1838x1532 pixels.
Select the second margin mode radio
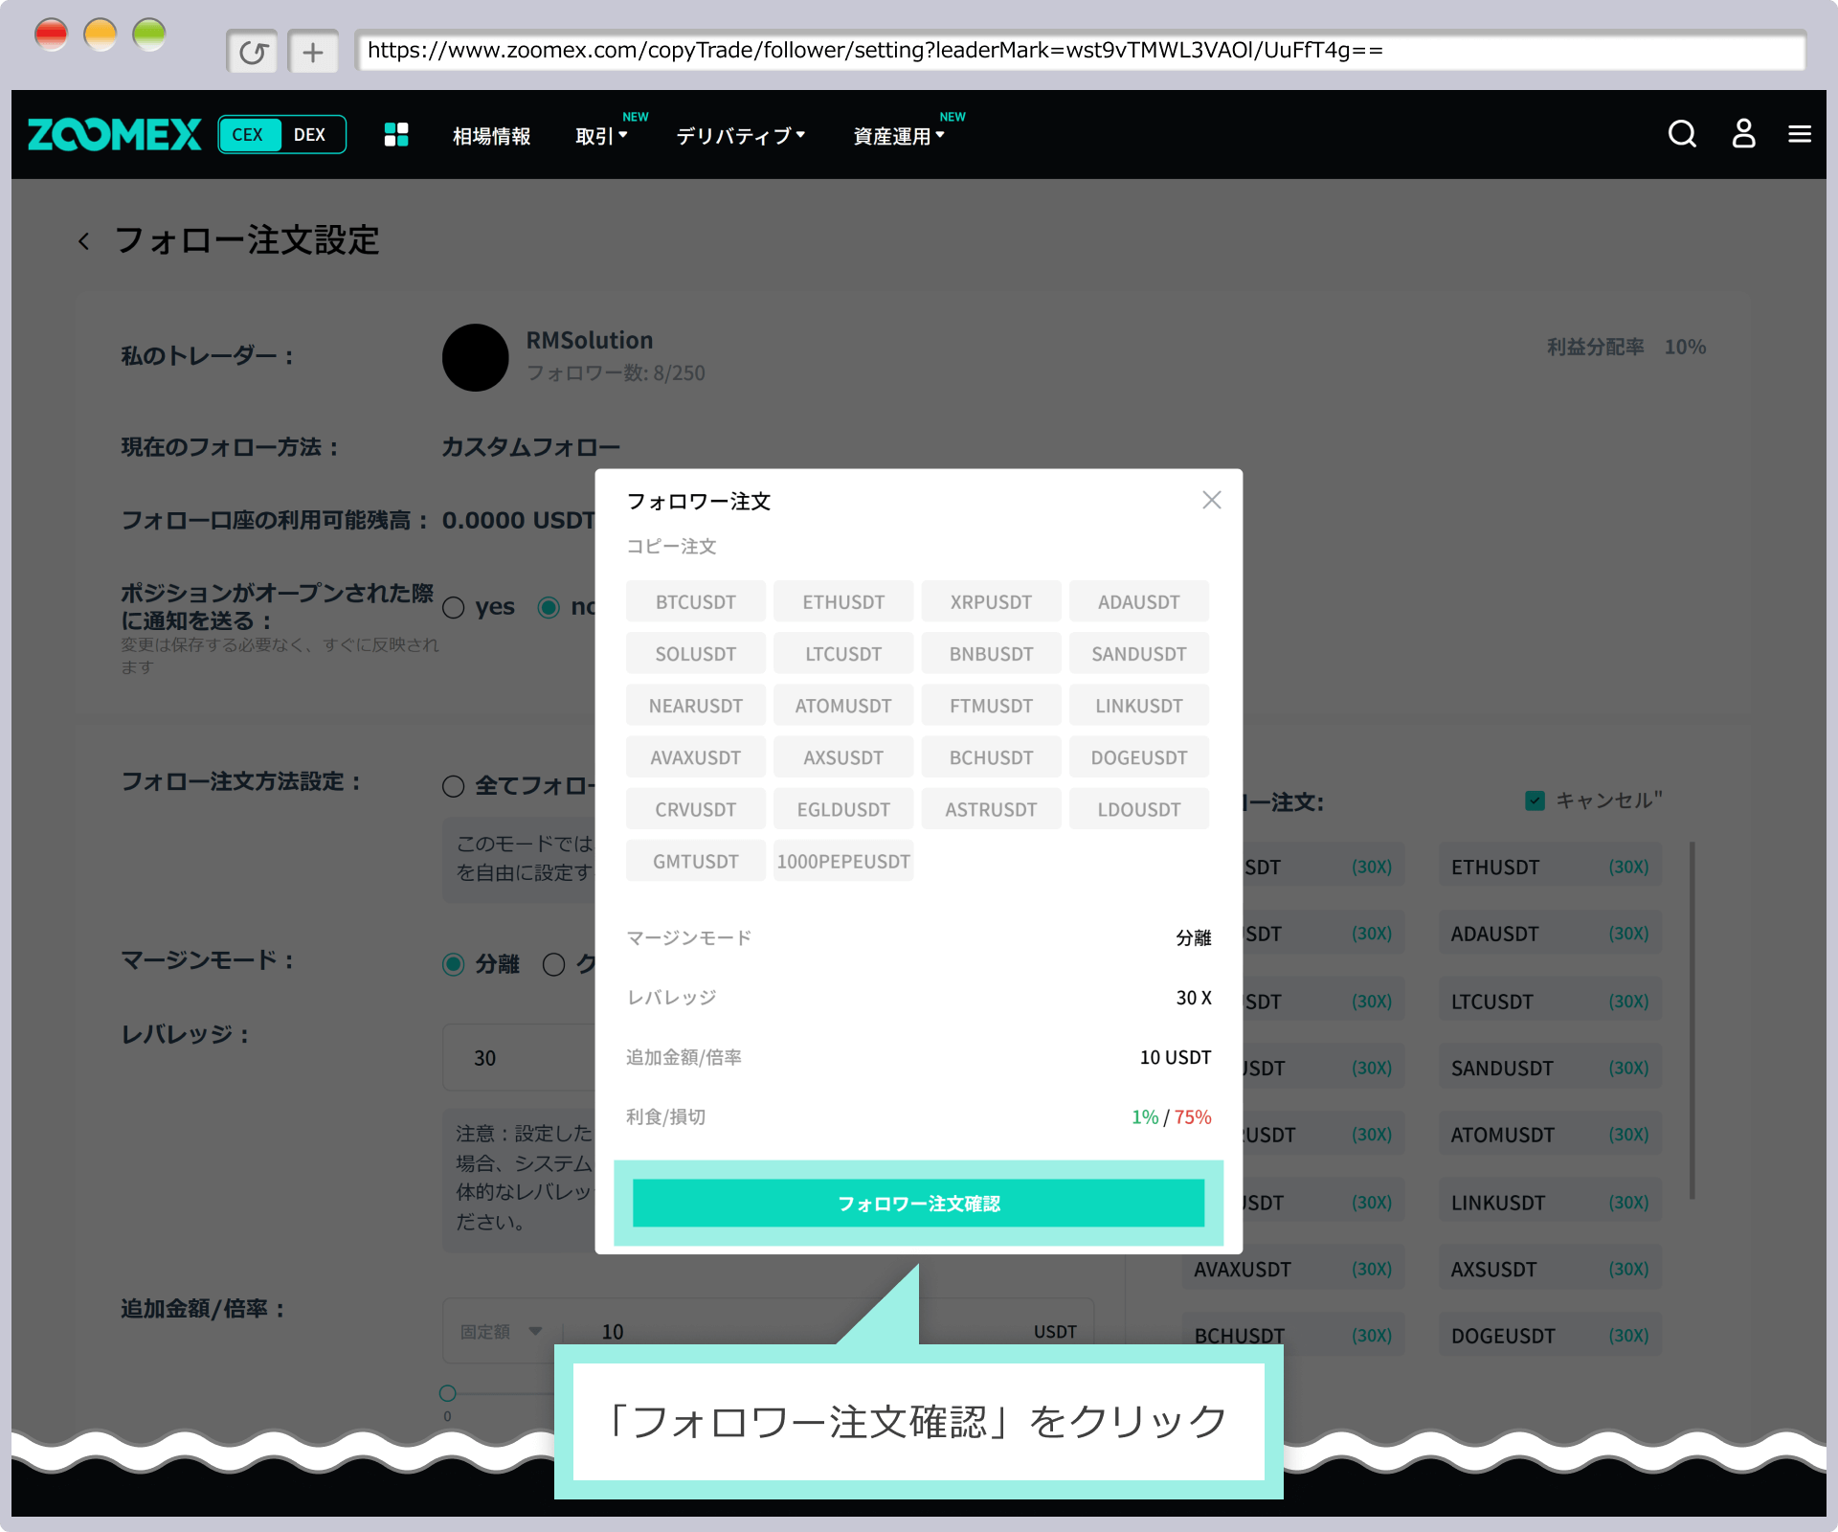(554, 964)
